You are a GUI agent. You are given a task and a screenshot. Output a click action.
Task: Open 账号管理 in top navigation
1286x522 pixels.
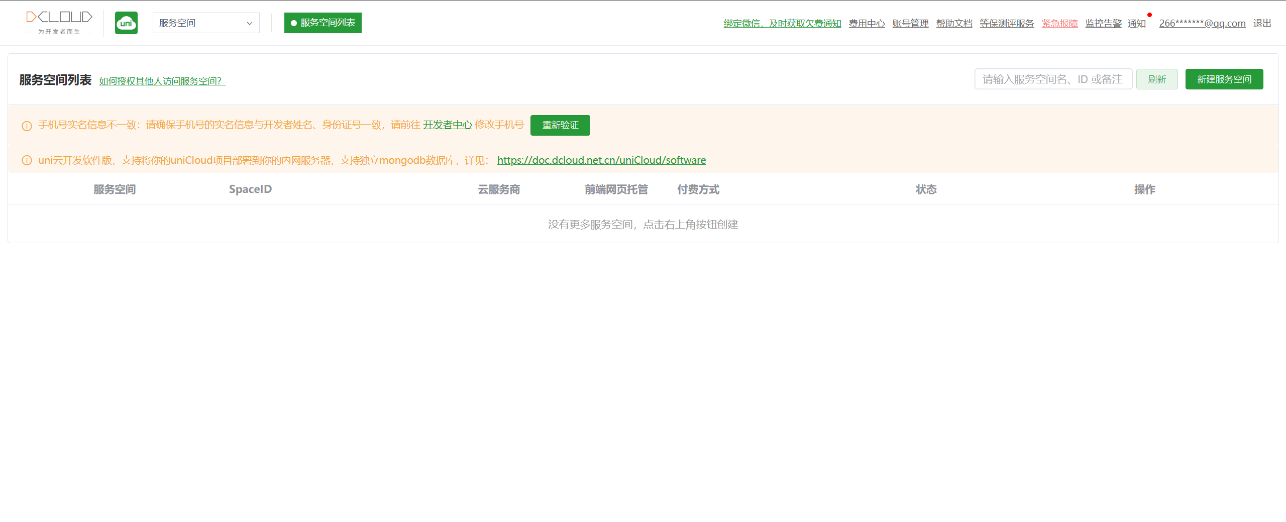coord(910,24)
